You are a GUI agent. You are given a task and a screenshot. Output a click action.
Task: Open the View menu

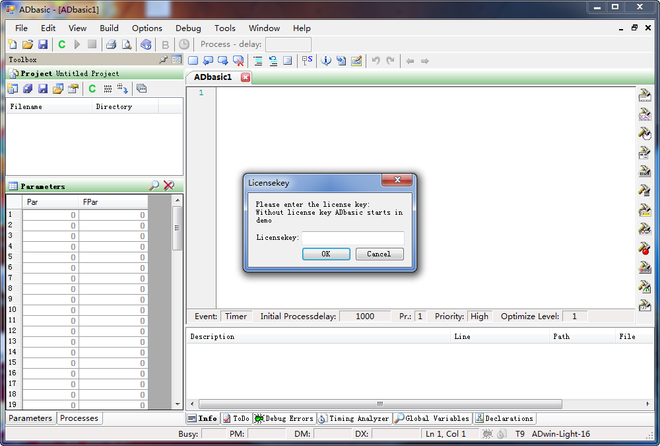[77, 28]
